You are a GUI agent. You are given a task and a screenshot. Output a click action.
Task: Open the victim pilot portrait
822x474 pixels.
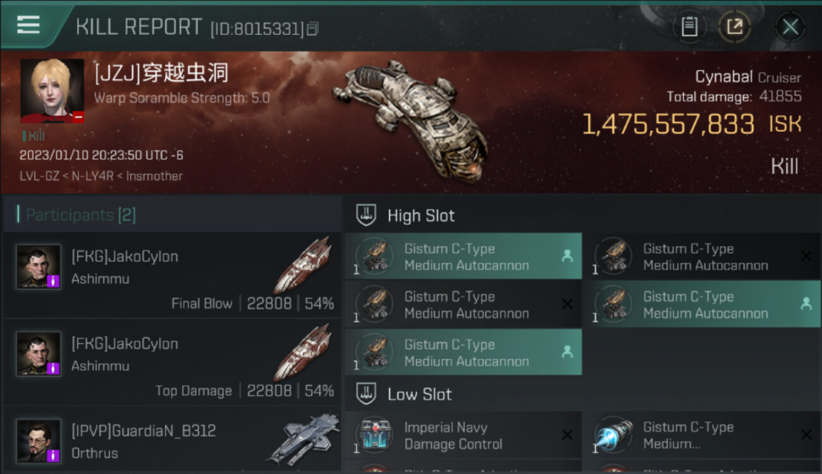[x=52, y=91]
